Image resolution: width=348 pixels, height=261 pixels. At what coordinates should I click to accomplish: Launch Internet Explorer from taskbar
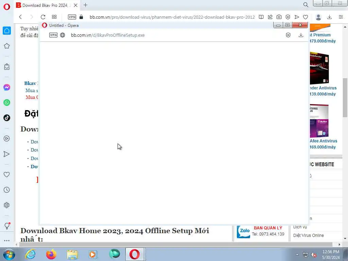pos(30,254)
